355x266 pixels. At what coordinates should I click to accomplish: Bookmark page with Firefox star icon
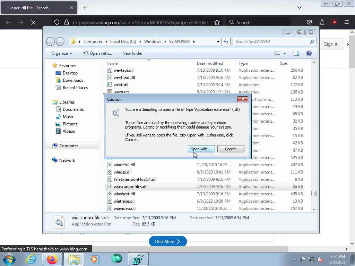pyautogui.click(x=217, y=23)
